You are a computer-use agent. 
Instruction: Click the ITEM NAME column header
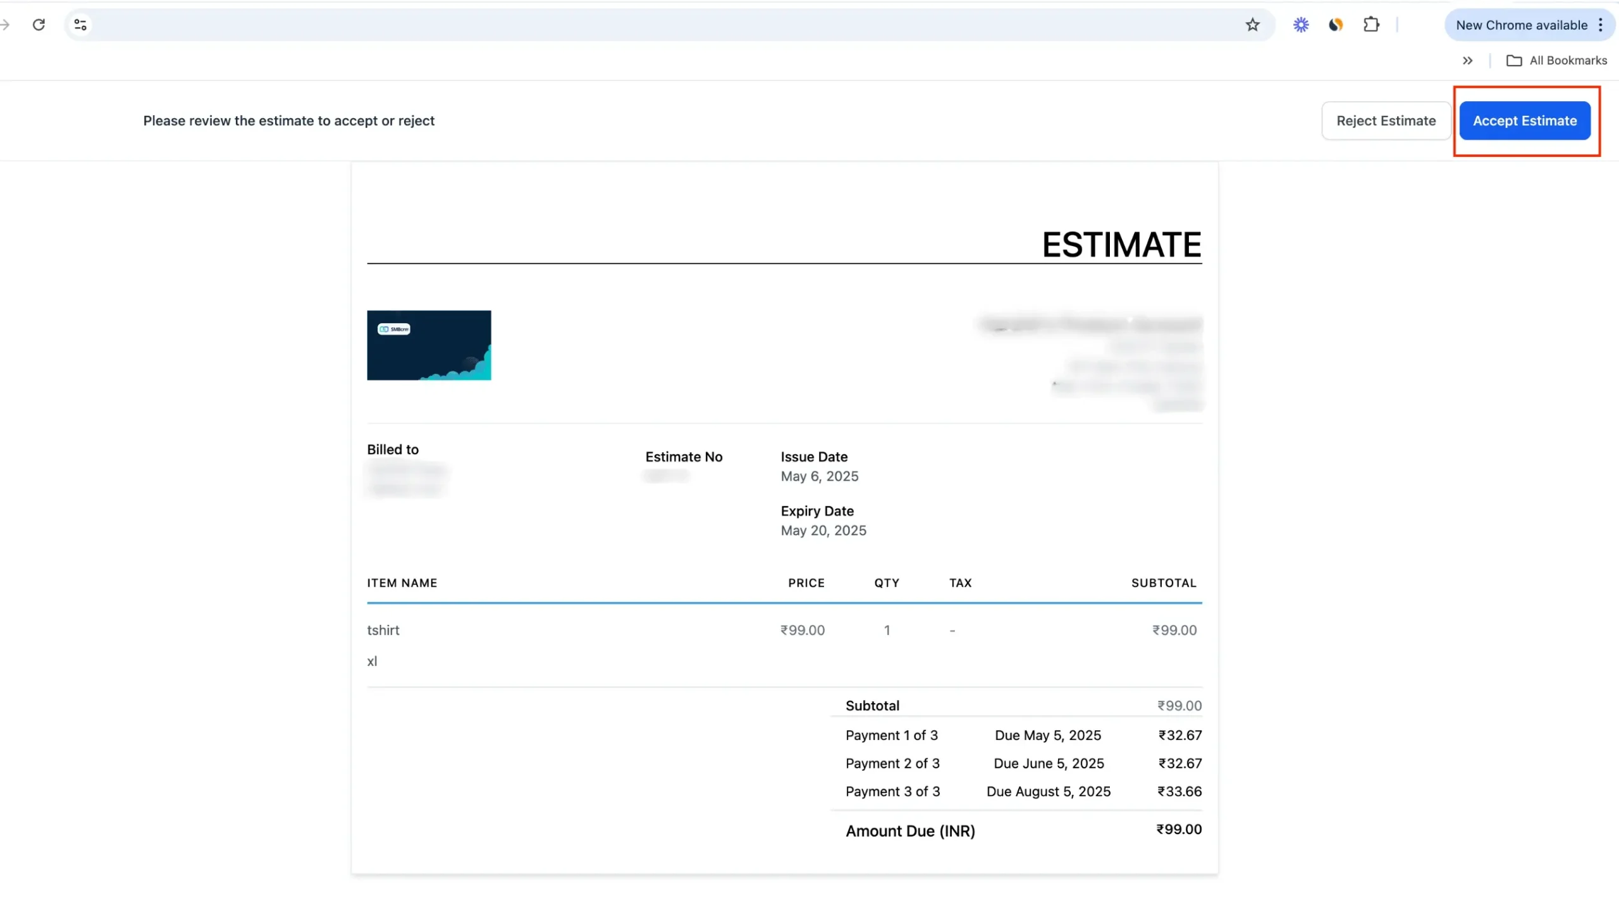pos(402,583)
